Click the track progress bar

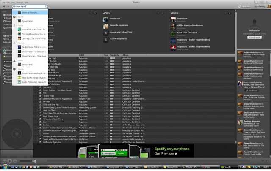pyautogui.click(x=148, y=161)
